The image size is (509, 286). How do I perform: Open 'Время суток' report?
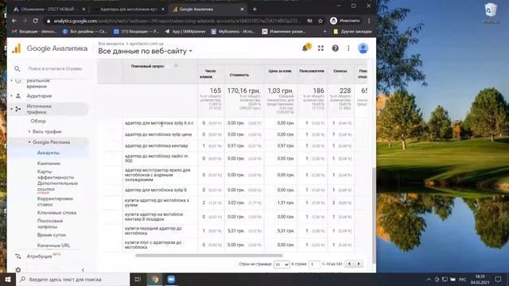click(51, 234)
